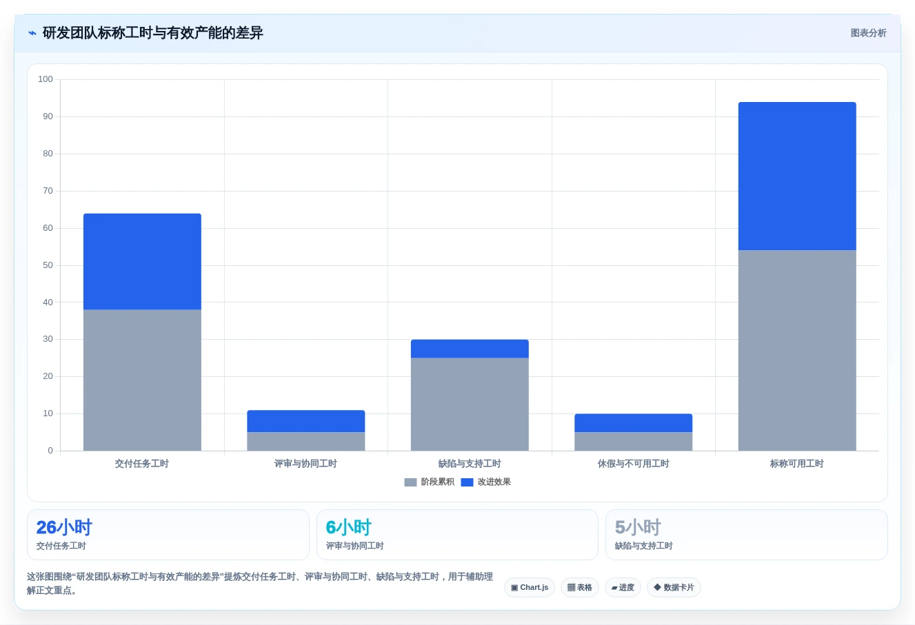Click the blue segment of 标称可用工时 bar
Image resolution: width=915 pixels, height=625 pixels.
point(797,176)
